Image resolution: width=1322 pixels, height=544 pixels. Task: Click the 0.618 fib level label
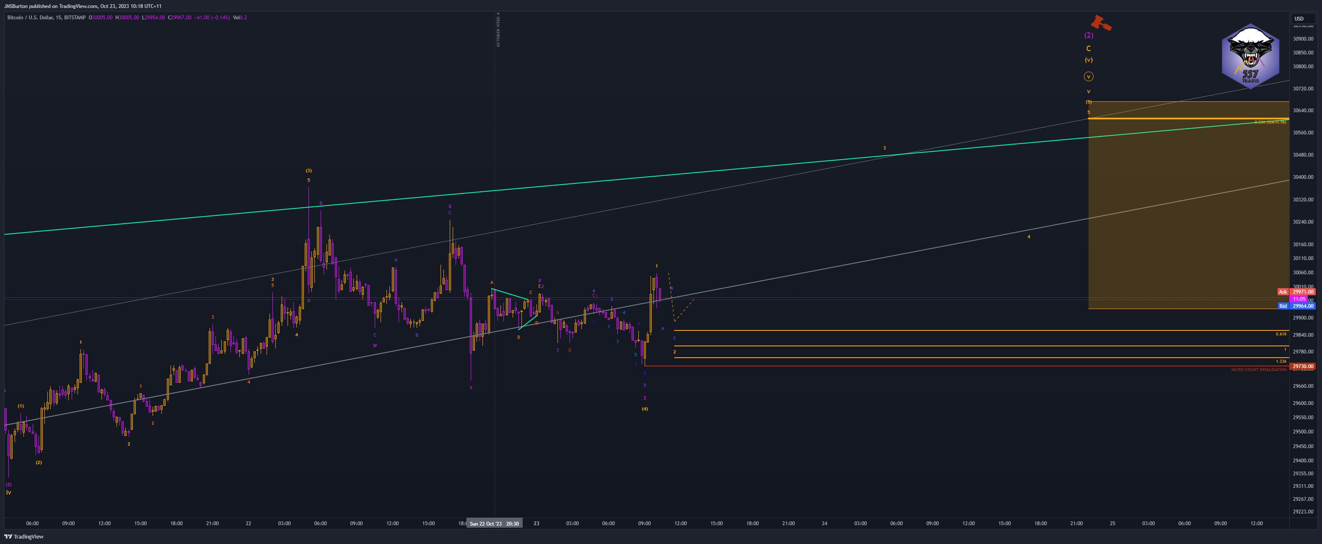(1281, 334)
